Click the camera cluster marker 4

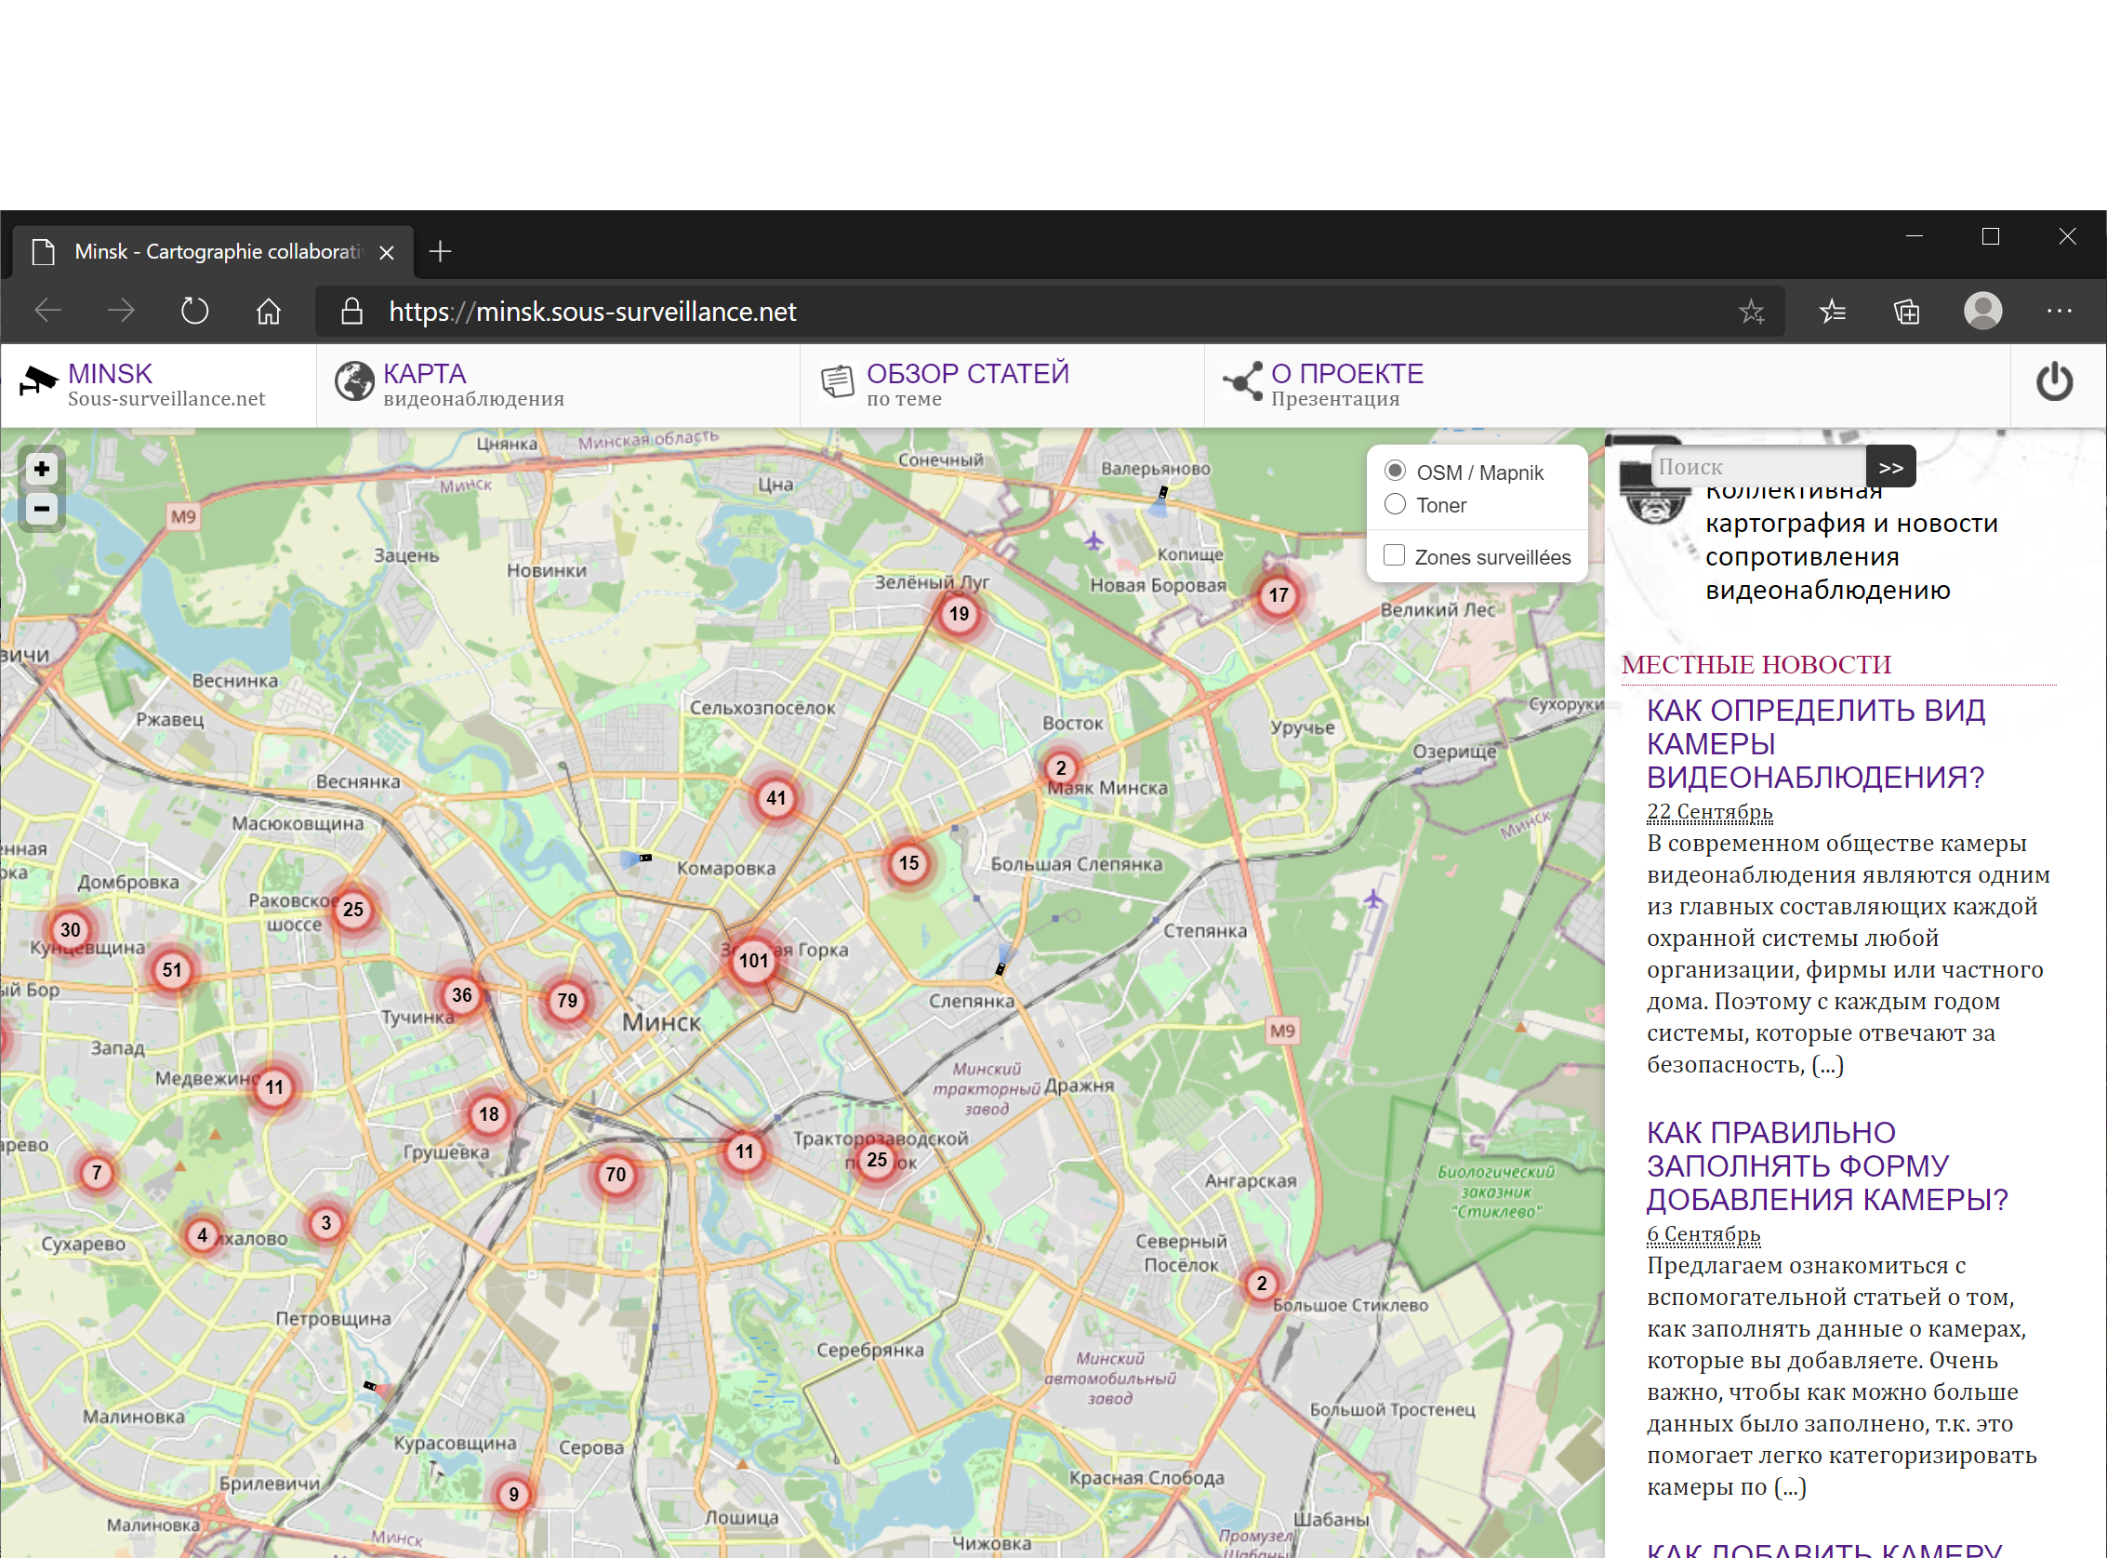[x=202, y=1235]
